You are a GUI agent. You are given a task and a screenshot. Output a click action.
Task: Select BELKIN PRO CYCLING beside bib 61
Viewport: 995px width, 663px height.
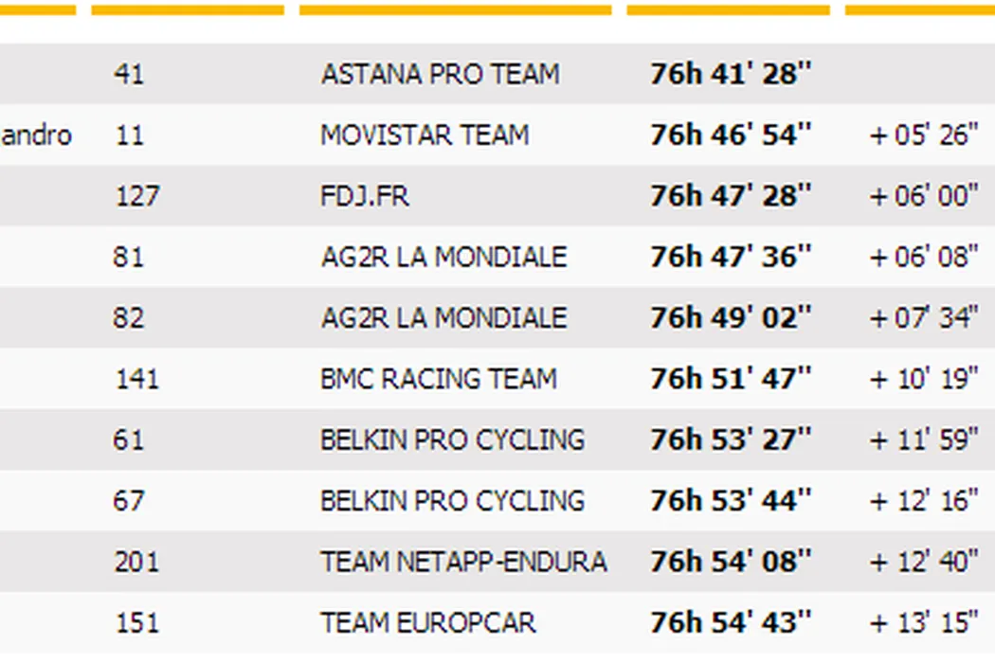click(452, 440)
